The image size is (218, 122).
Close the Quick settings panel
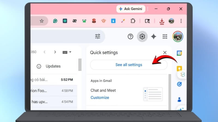click(x=165, y=53)
